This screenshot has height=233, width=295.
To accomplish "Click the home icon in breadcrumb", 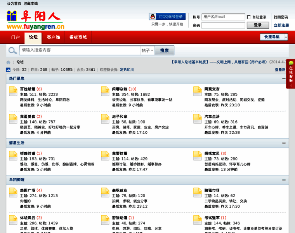I will 8,62.
